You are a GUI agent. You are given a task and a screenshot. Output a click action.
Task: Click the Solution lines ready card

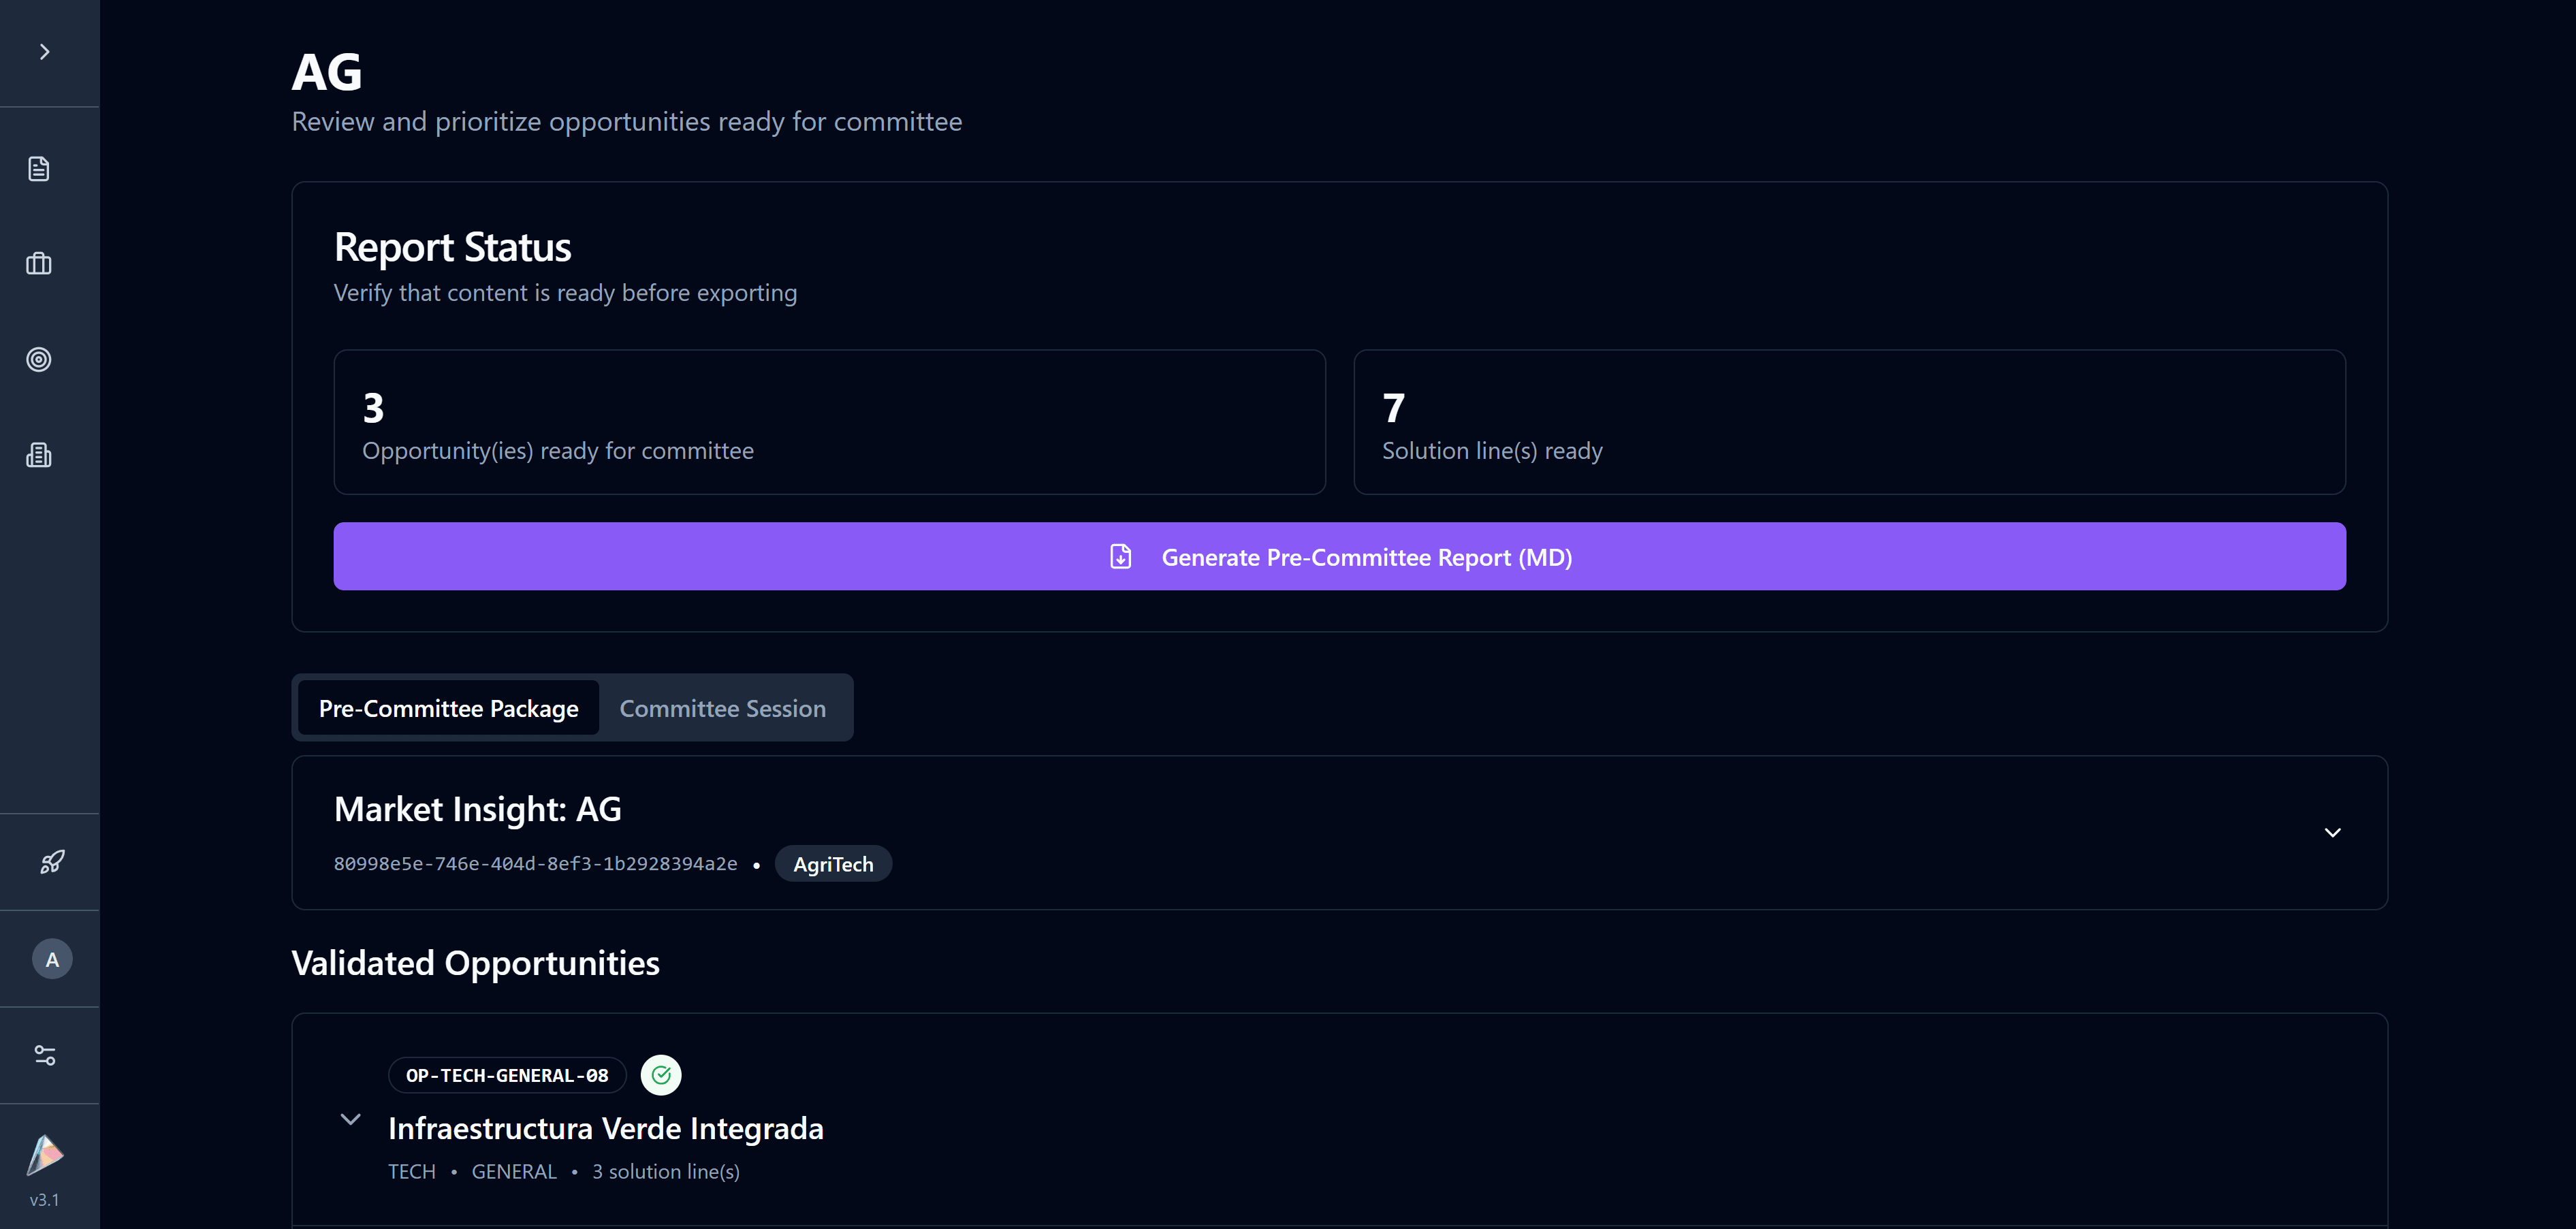[x=1848, y=422]
